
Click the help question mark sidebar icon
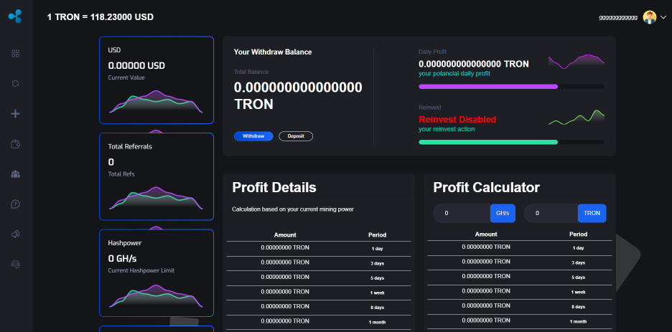(x=15, y=204)
